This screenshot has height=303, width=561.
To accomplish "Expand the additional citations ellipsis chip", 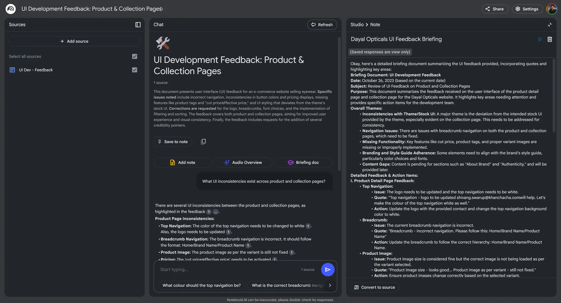I will [x=216, y=212].
